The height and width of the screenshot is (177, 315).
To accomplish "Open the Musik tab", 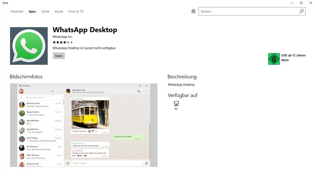I will [59, 11].
